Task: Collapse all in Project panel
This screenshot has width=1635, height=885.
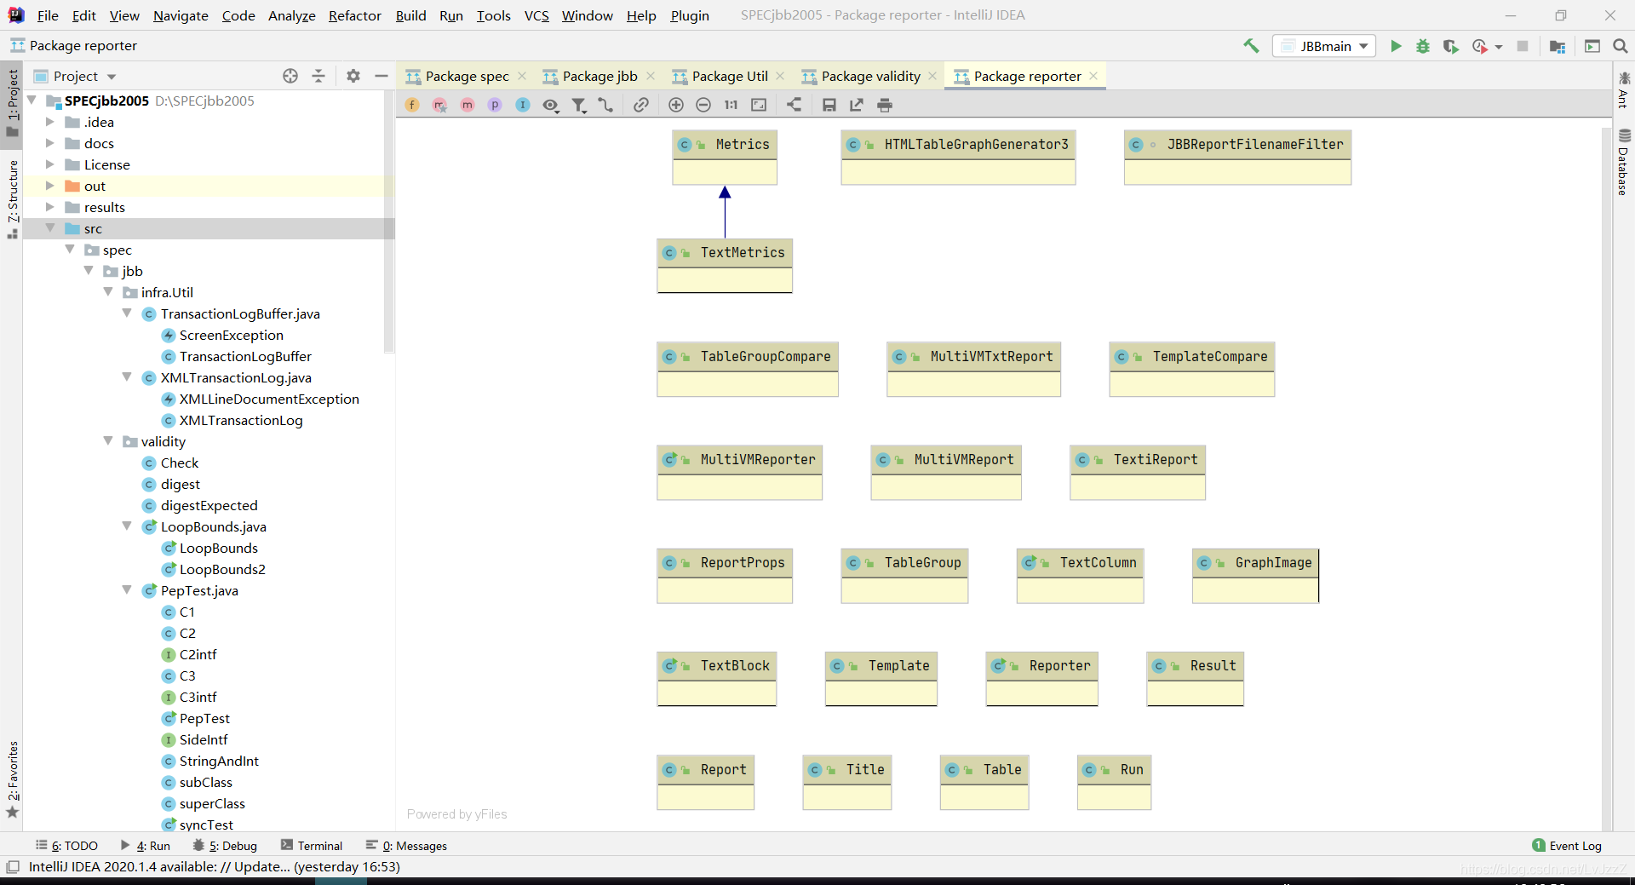Action: click(318, 76)
